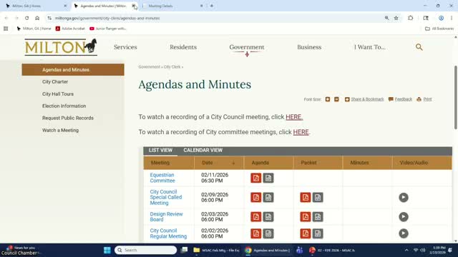Open Chrome extensions puzzle icon
458x257 pixels.
tap(410, 18)
